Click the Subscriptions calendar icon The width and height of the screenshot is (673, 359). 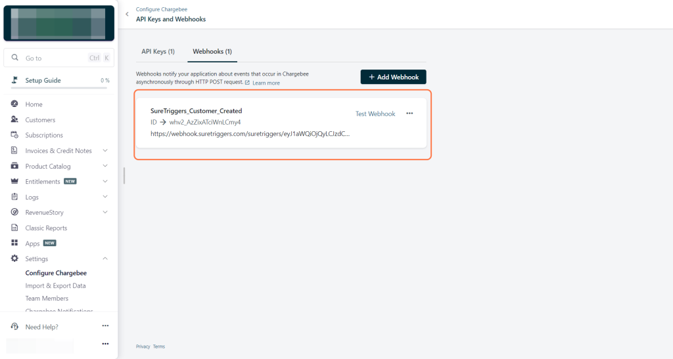[x=14, y=135]
